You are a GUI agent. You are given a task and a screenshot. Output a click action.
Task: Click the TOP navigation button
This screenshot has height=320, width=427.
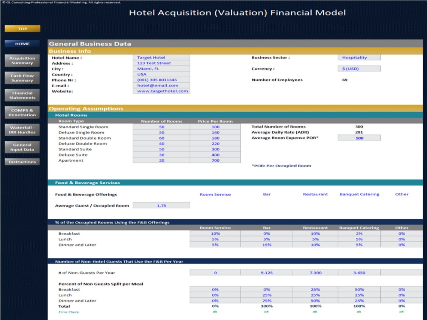click(x=22, y=28)
